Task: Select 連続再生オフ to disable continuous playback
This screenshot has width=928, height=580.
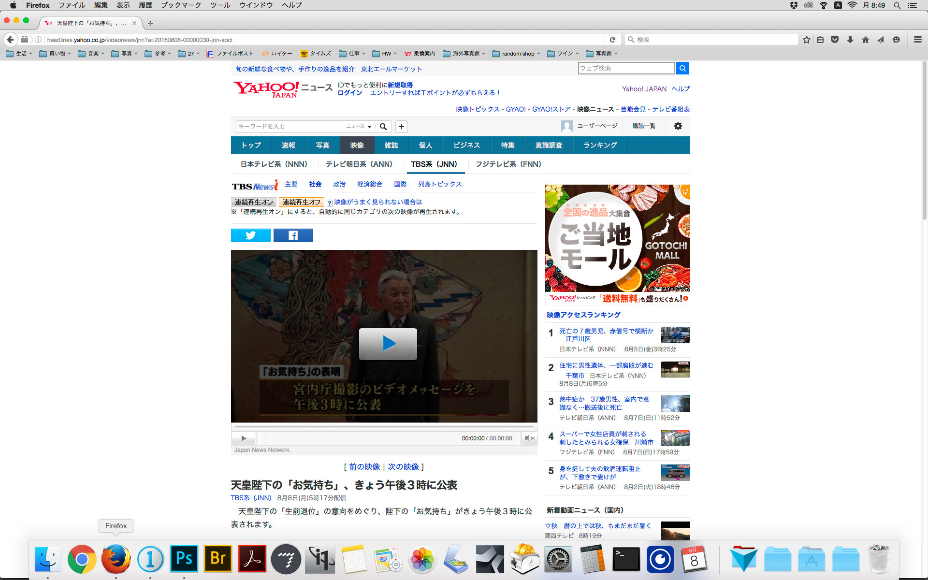Action: coord(301,202)
